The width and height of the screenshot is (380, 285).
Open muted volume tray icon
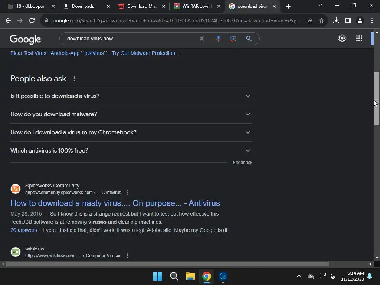click(x=332, y=276)
